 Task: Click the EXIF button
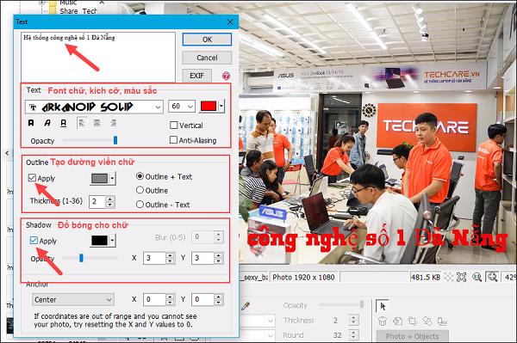(196, 76)
